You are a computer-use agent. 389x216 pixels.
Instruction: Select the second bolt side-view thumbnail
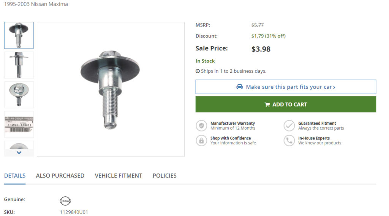click(x=19, y=65)
